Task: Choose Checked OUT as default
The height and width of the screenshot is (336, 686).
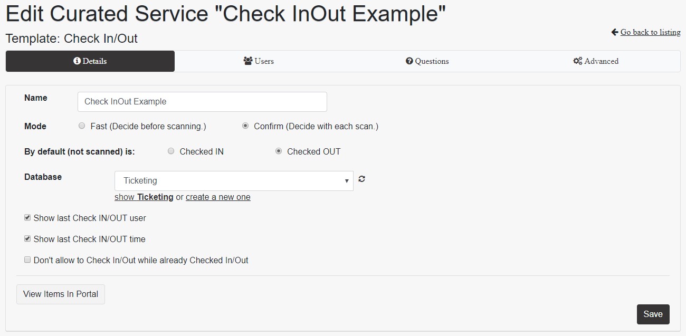Action: (279, 151)
